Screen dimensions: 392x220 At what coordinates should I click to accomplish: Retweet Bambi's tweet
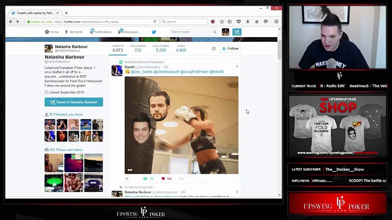[x=145, y=179]
